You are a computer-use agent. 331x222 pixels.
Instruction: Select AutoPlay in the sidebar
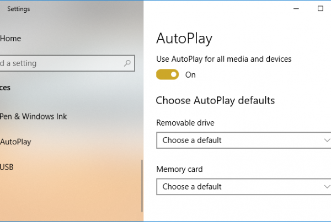pos(15,142)
